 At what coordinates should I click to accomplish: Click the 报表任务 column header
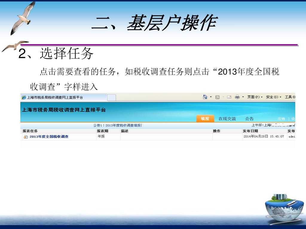click(30, 131)
